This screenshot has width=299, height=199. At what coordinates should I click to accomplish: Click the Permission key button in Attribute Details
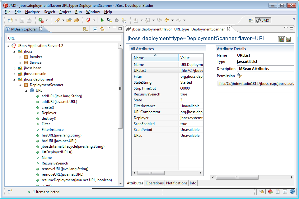(x=239, y=76)
